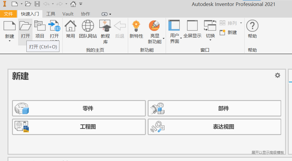Create a new 部件 assembly
The height and width of the screenshot is (161, 292).
pyautogui.click(x=214, y=108)
